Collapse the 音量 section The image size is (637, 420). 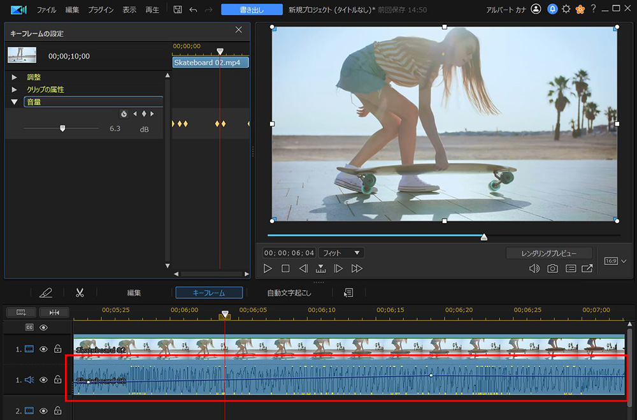point(15,102)
